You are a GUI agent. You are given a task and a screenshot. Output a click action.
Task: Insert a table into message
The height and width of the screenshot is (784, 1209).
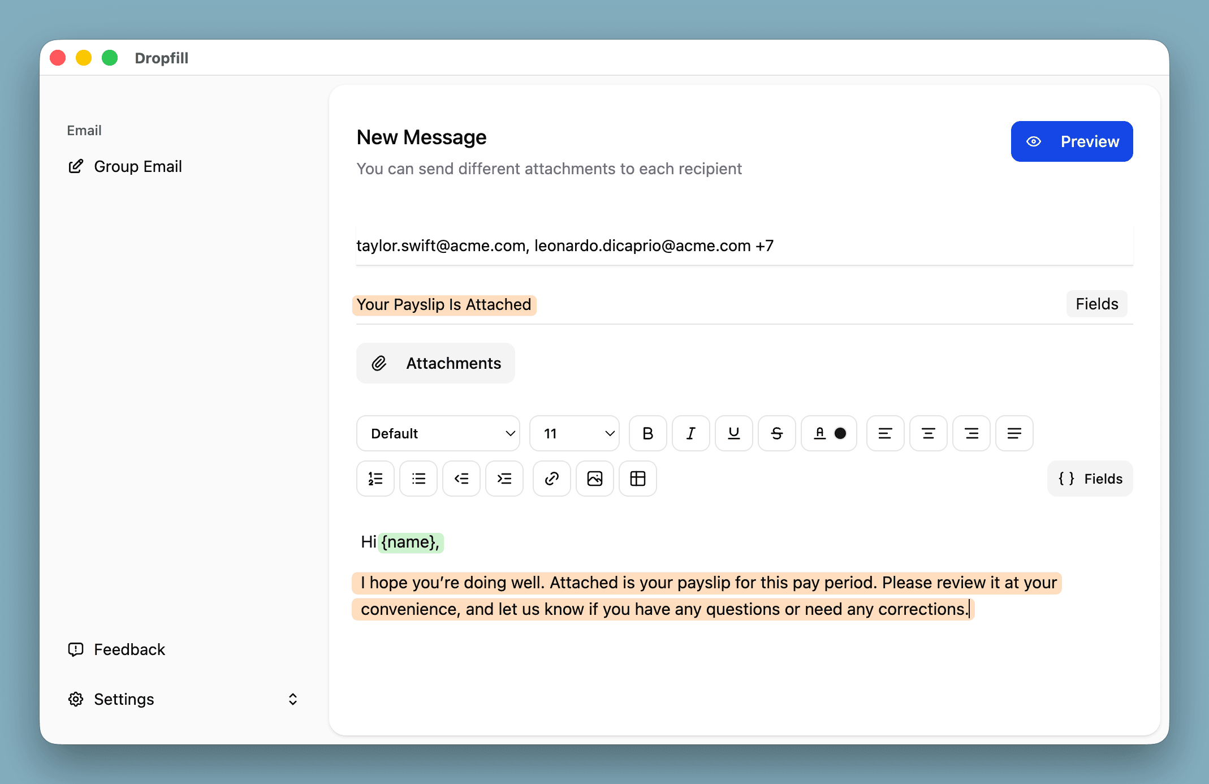tap(637, 479)
